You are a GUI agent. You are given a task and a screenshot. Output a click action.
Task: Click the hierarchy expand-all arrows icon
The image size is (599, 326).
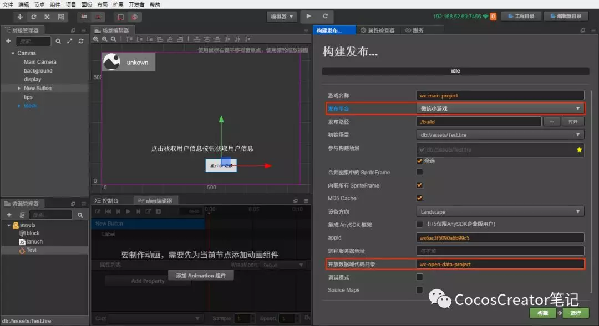[x=69, y=41]
